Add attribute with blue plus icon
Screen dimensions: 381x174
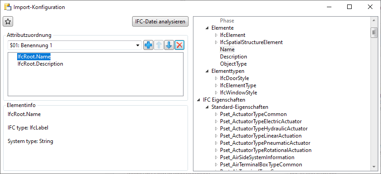click(148, 45)
